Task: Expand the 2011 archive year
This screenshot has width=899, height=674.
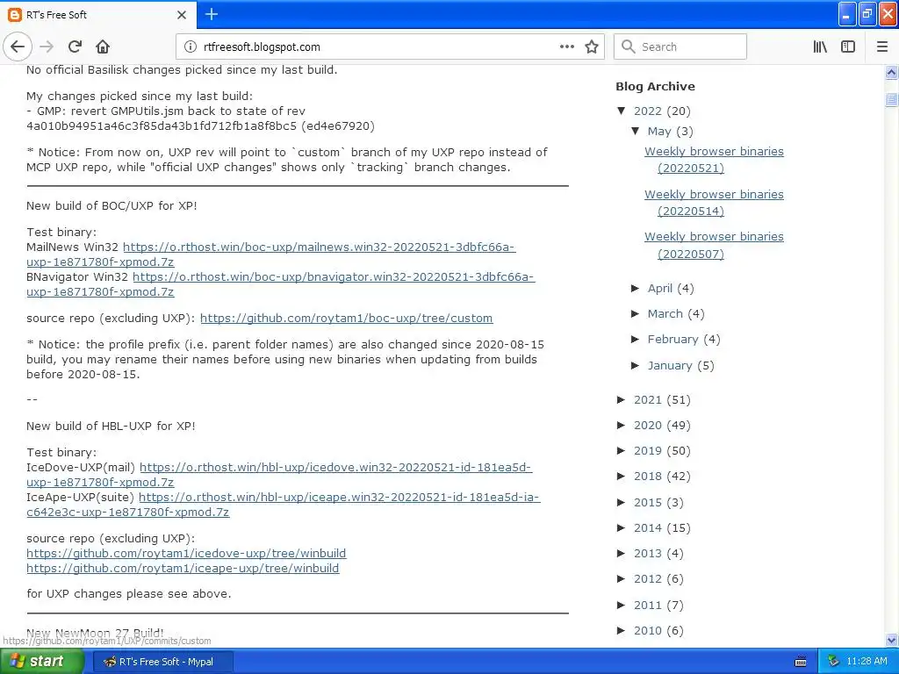Action: (x=622, y=605)
